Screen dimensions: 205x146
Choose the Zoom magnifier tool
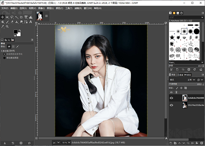[x=8, y=27]
